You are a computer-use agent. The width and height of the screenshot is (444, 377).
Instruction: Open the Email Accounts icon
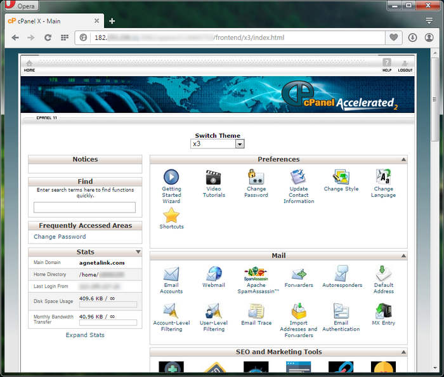pos(171,274)
